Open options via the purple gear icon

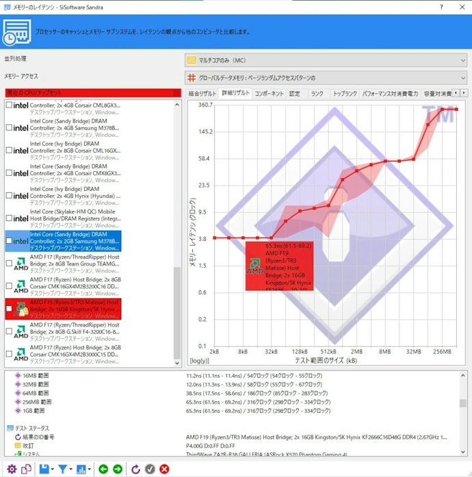pos(12,469)
